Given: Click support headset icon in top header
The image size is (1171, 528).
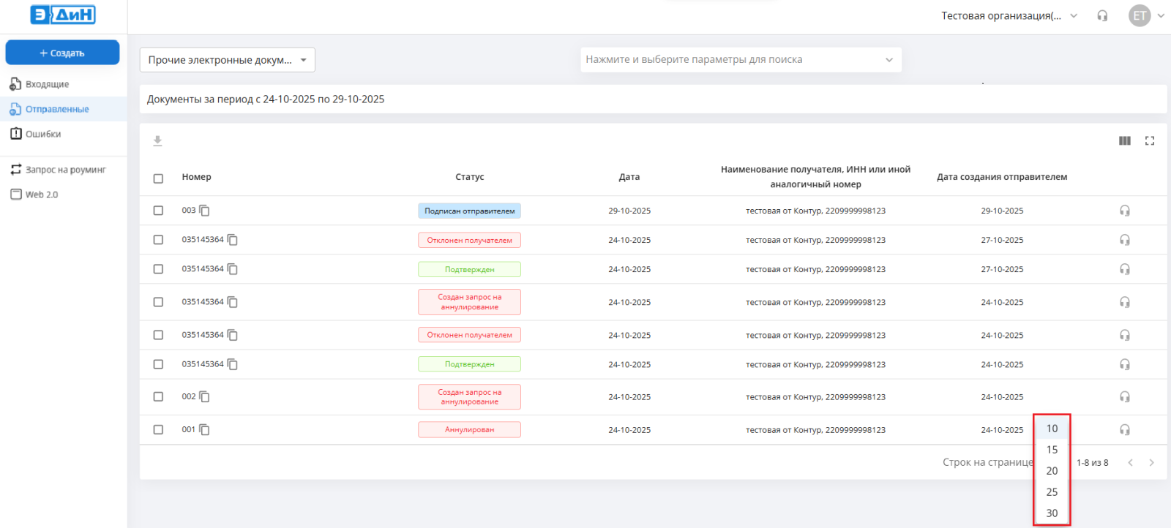Looking at the screenshot, I should [1102, 16].
